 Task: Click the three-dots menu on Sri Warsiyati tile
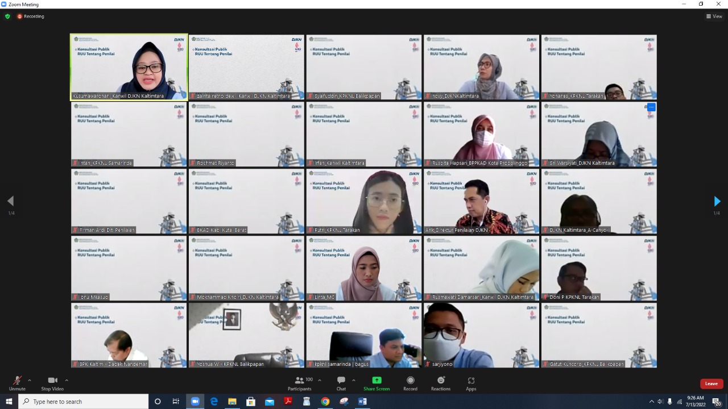click(651, 107)
